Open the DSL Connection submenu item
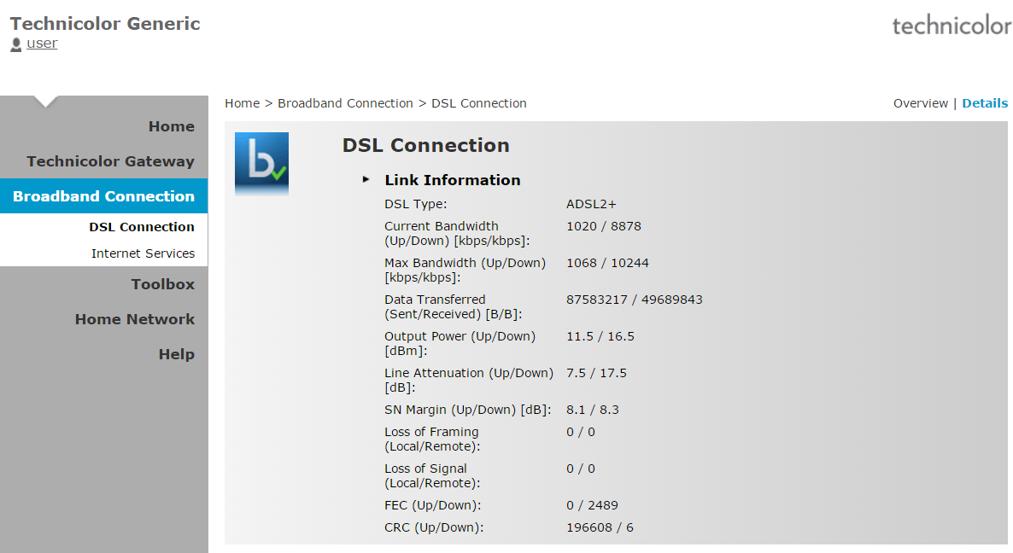Image resolution: width=1013 pixels, height=553 pixels. tap(142, 227)
